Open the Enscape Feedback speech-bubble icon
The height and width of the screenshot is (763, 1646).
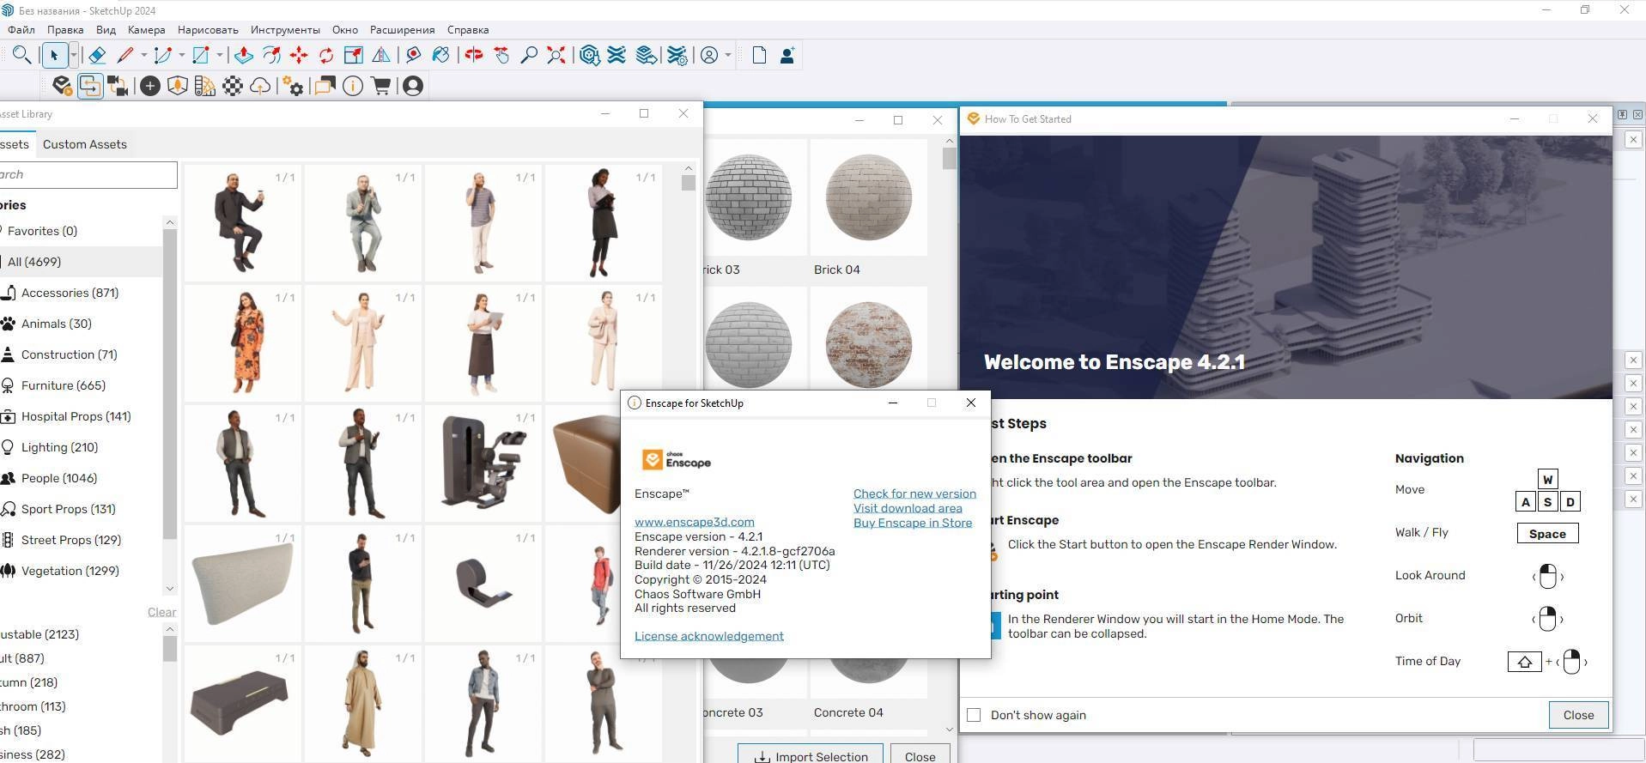pyautogui.click(x=325, y=86)
